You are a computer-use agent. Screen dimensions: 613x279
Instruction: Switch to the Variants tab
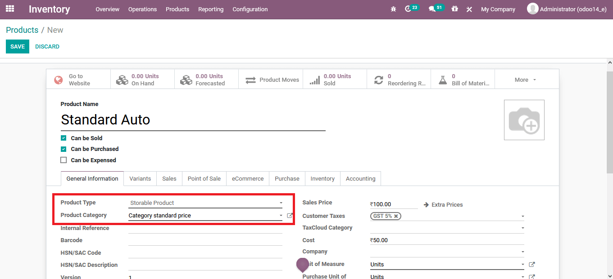coord(140,178)
